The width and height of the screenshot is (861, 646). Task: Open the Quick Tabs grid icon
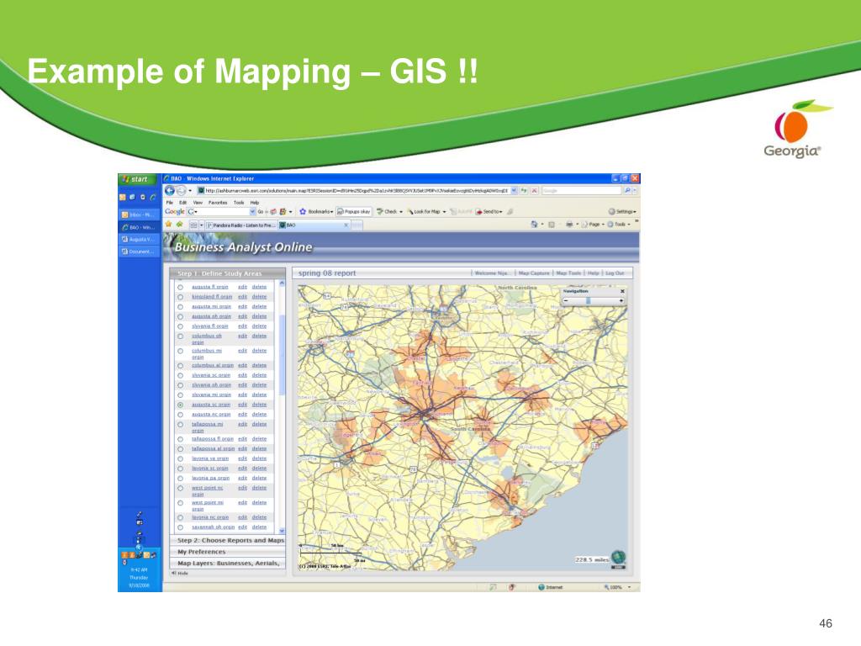pyautogui.click(x=193, y=225)
